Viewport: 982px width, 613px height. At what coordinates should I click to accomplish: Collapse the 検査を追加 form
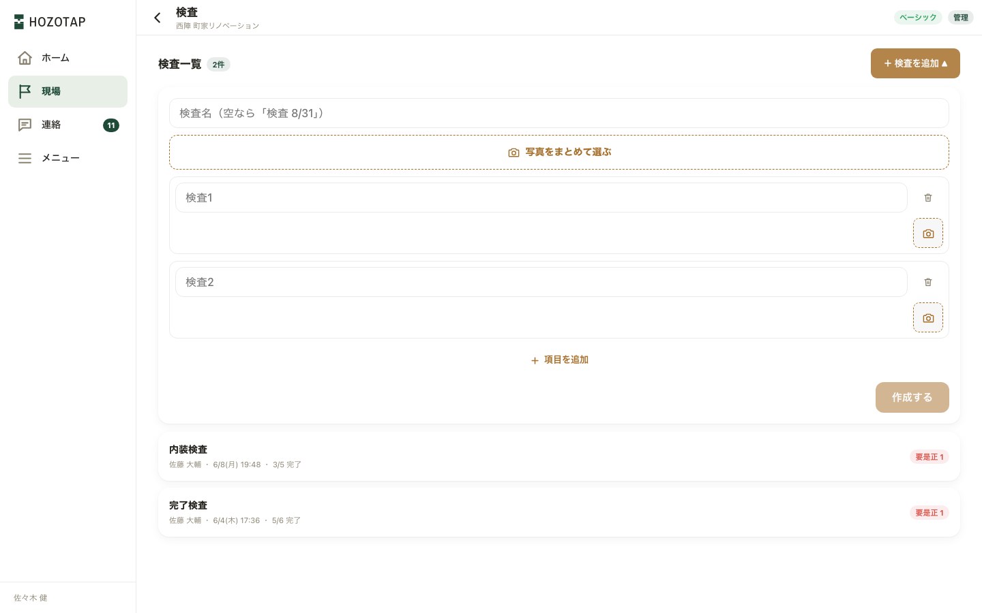pyautogui.click(x=915, y=63)
